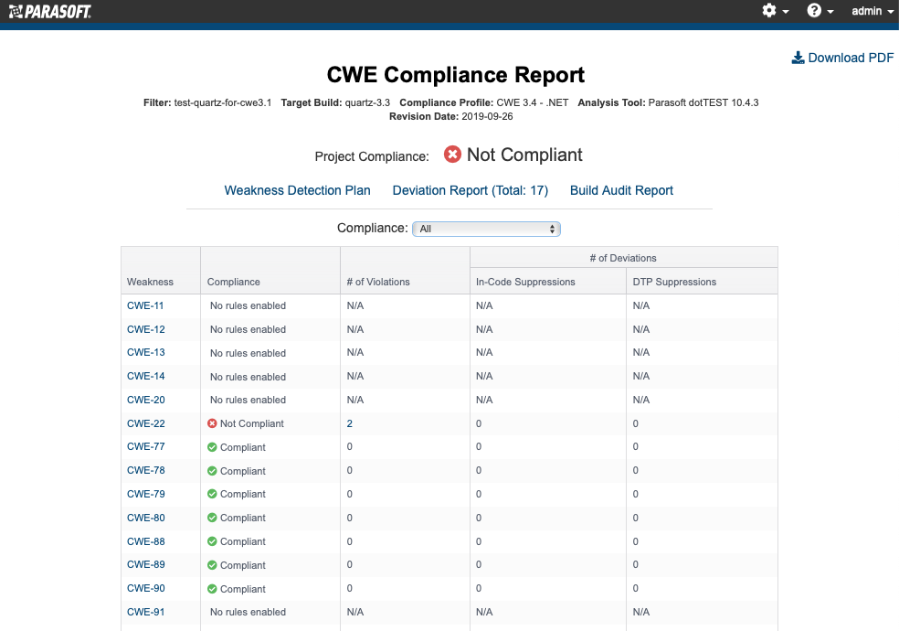Open the admin user dropdown

(x=873, y=11)
